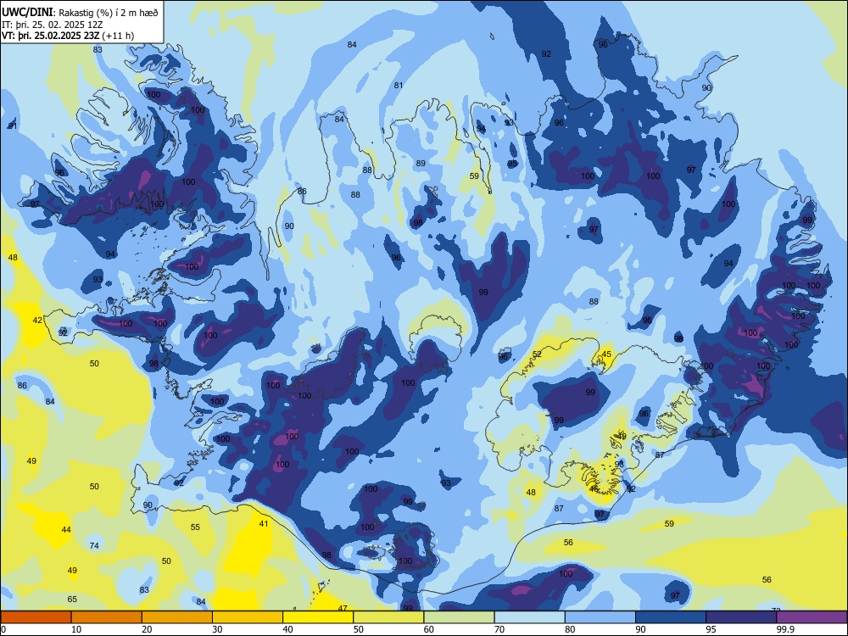The width and height of the screenshot is (848, 636).
Task: Select the bright yellow 40–50 legend swatch
Action: [x=318, y=617]
